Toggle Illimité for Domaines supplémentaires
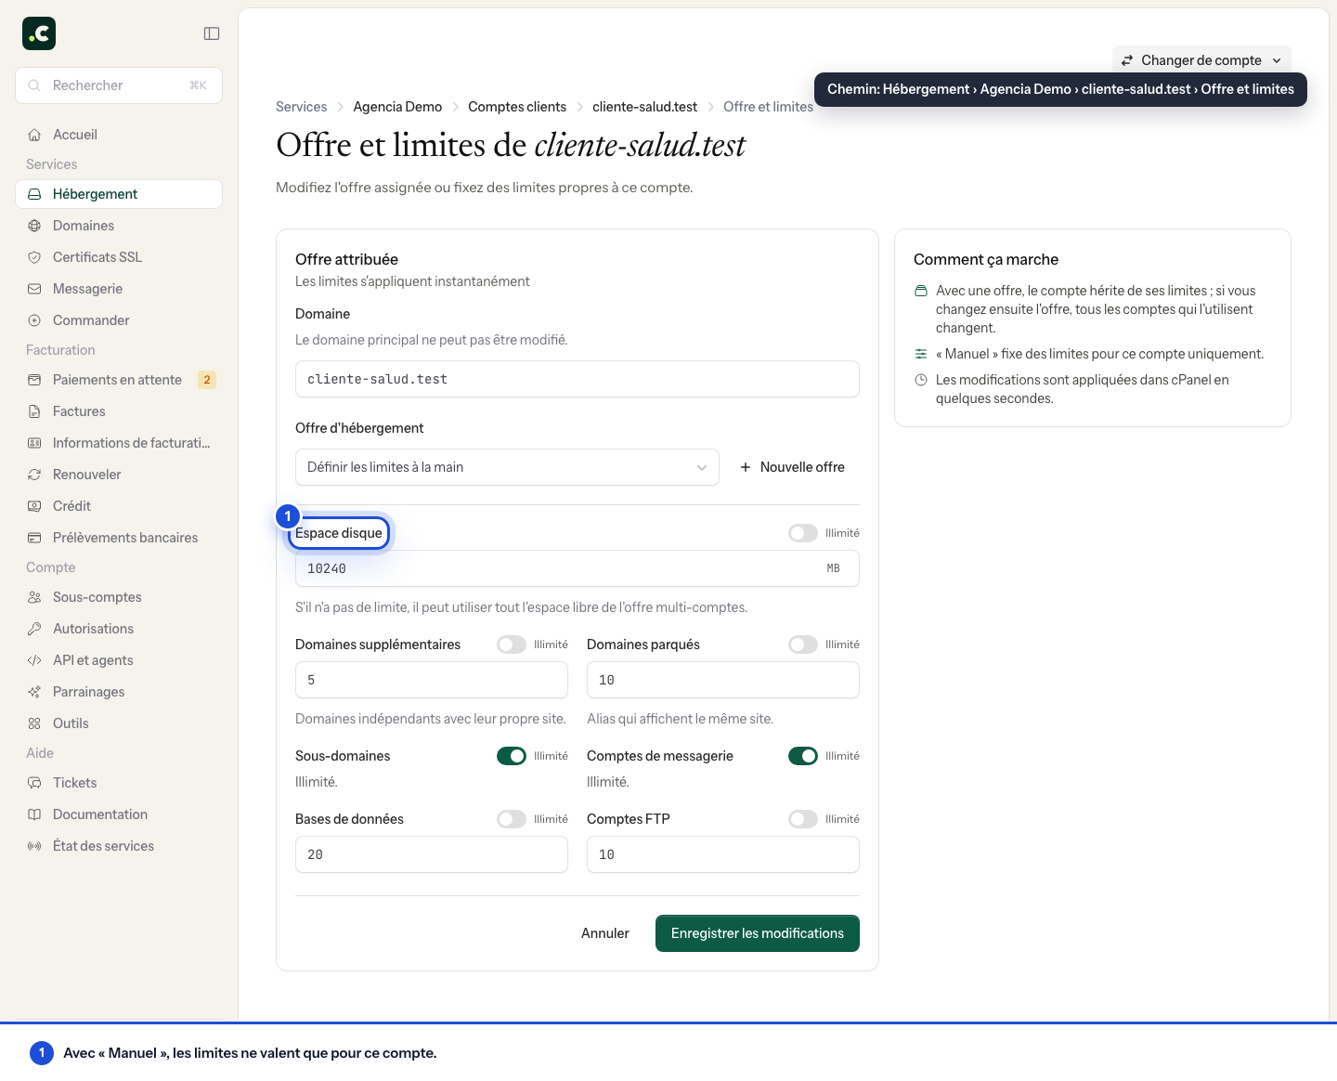This screenshot has height=1081, width=1337. (512, 645)
